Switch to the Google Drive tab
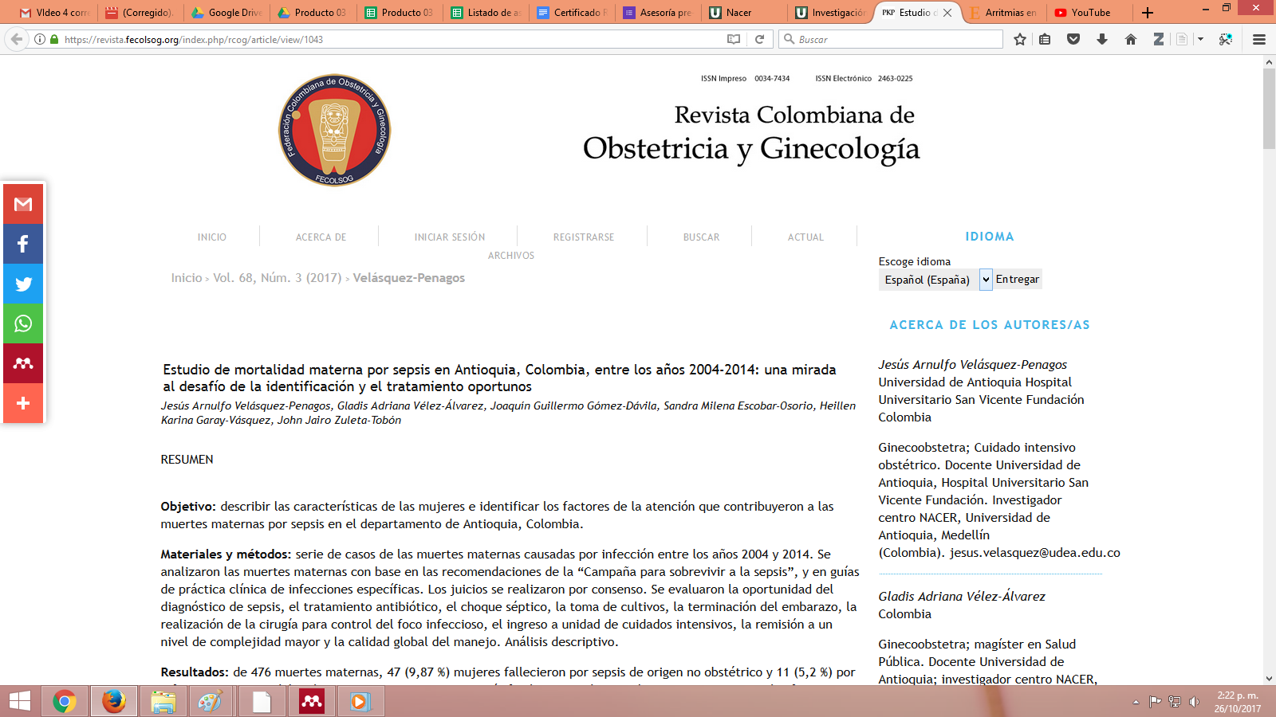This screenshot has width=1276, height=717. (226, 13)
